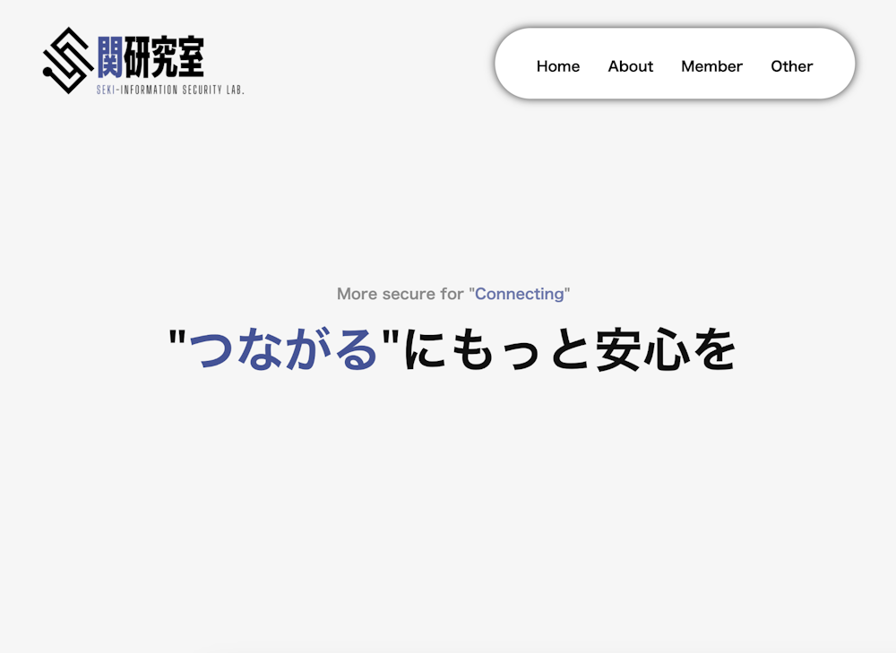Viewport: 896px width, 653px height.
Task: Open the Other navigation item
Action: (x=791, y=65)
